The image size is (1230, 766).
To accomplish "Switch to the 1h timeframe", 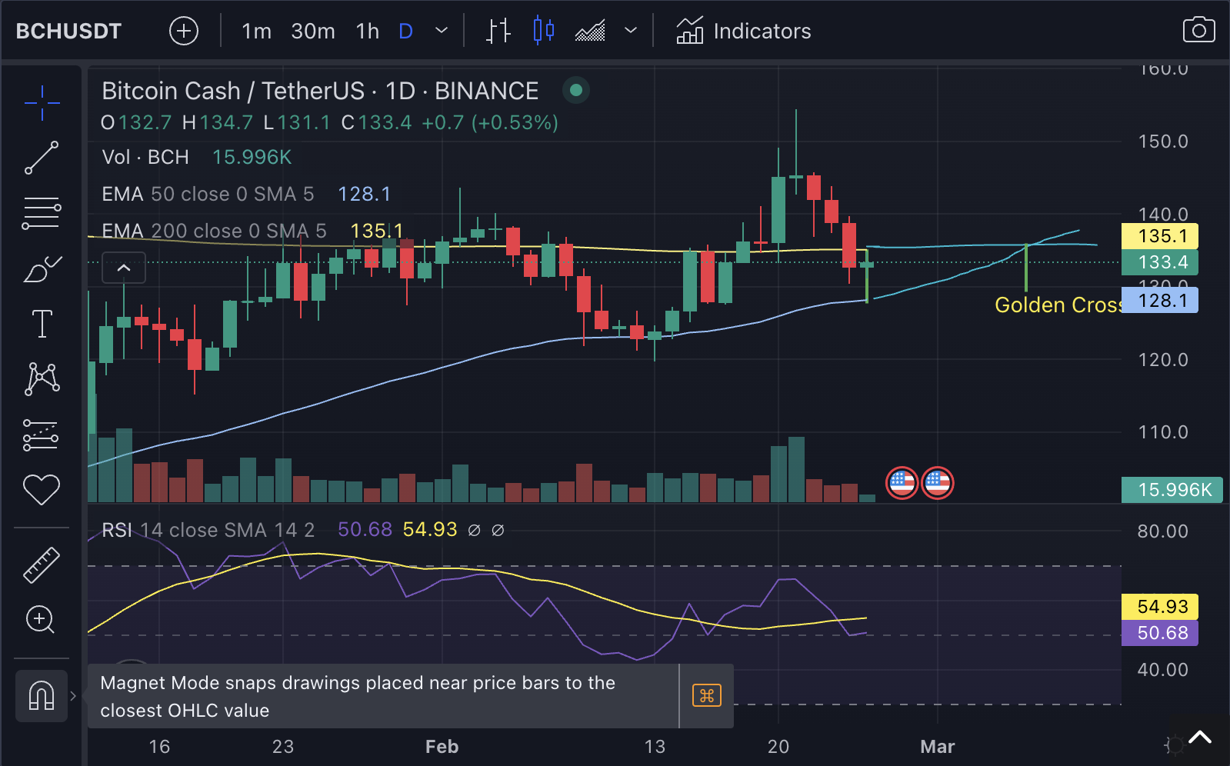I will pyautogui.click(x=368, y=31).
